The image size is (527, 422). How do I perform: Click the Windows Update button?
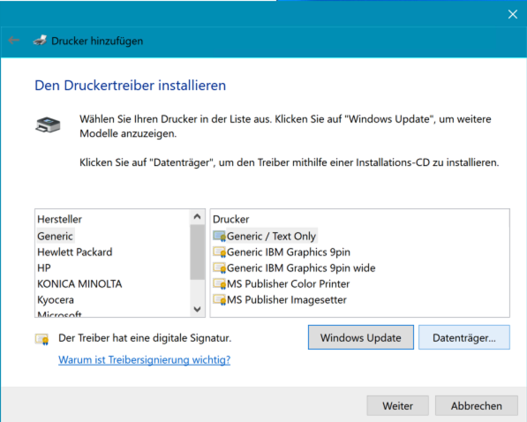pos(361,337)
